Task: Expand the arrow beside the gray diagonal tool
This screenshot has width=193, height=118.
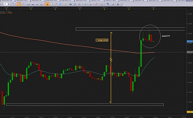Action: tap(94, 4)
